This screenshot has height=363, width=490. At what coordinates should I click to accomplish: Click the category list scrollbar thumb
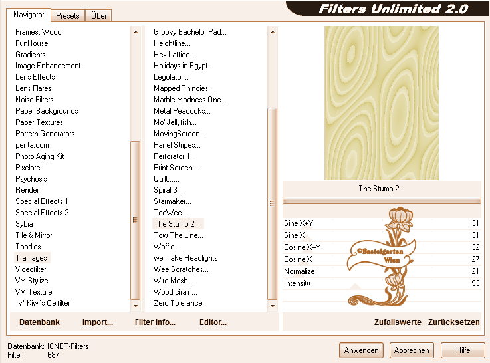(136, 220)
